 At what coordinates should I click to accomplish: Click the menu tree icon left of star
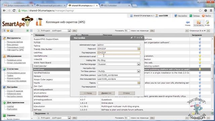(x=4, y=31)
